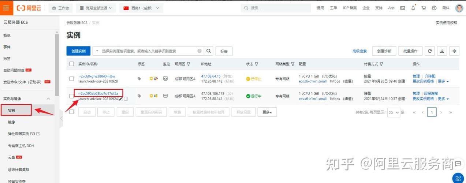This screenshot has height=183, width=466.
Task: Open the Cloud Shell terminal icon
Action: 403,8
